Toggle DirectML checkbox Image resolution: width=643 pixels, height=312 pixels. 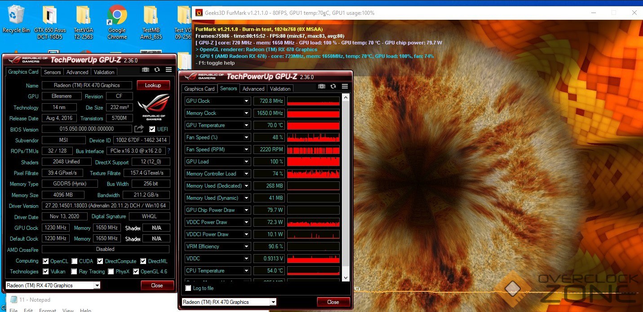click(x=143, y=261)
